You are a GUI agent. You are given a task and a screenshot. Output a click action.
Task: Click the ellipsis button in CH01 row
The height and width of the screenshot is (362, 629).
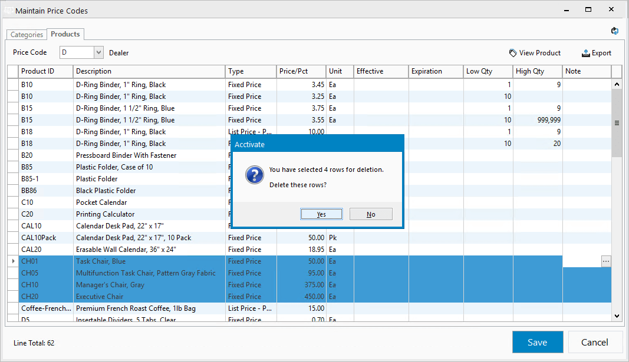click(x=606, y=261)
